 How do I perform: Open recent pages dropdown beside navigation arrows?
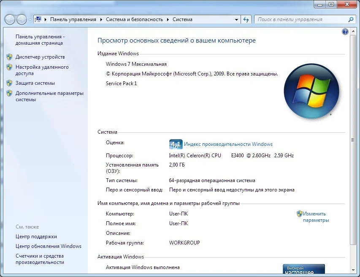30,20
